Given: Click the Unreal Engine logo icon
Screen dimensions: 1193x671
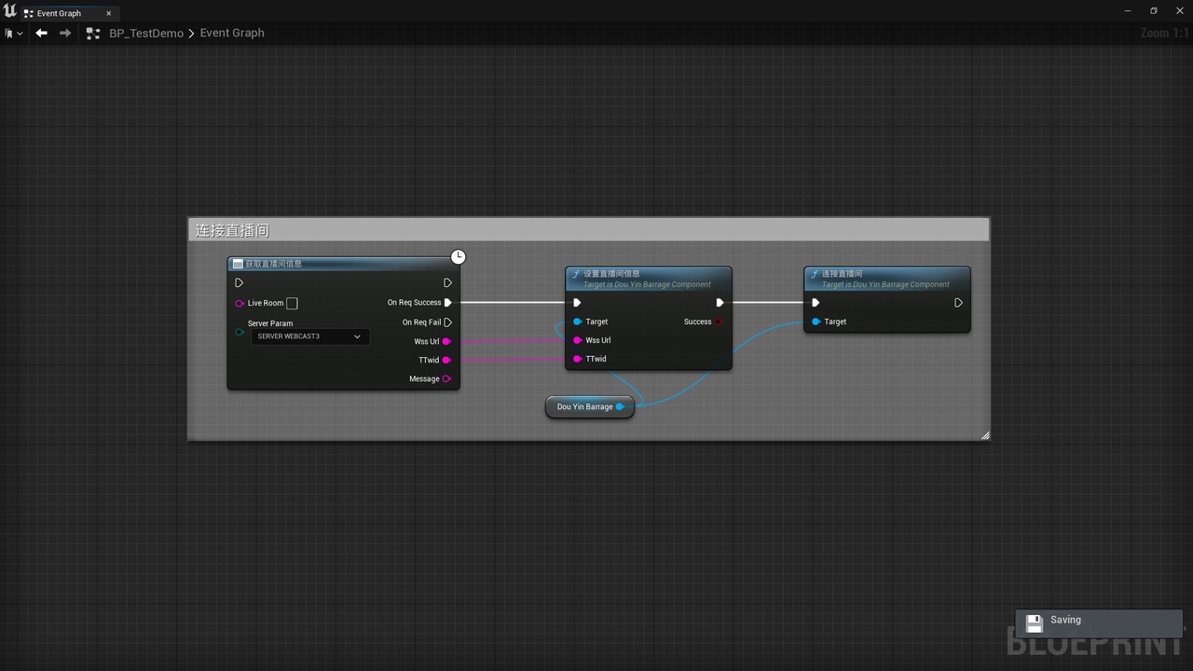Looking at the screenshot, I should point(9,11).
